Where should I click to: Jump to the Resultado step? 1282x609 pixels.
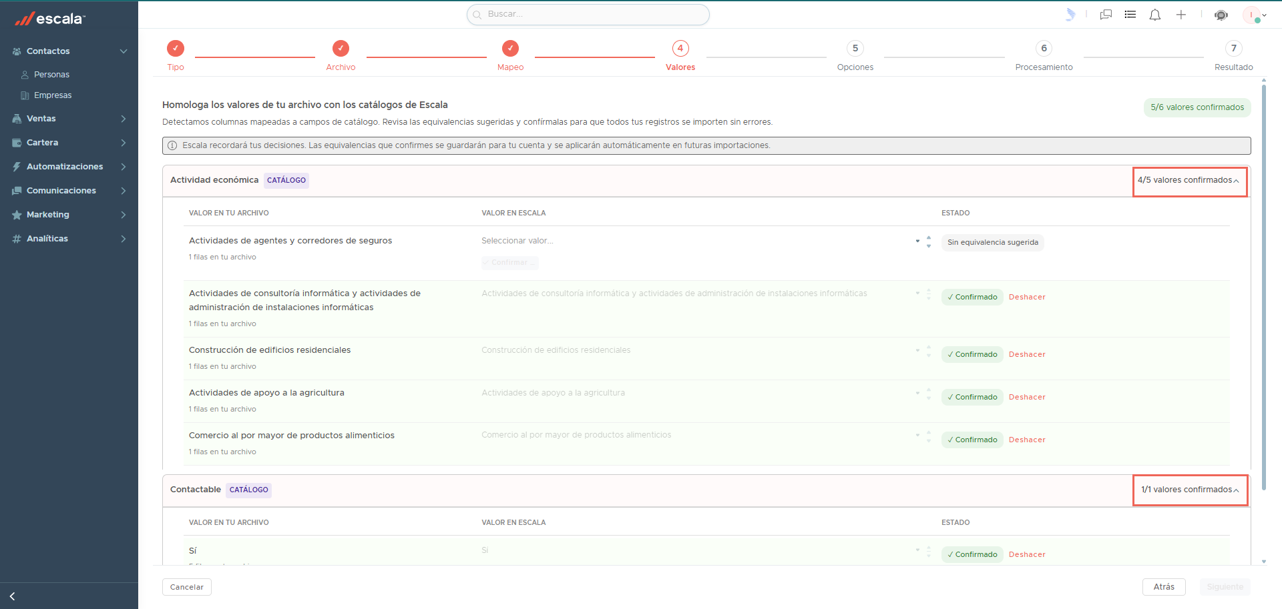(x=1234, y=56)
